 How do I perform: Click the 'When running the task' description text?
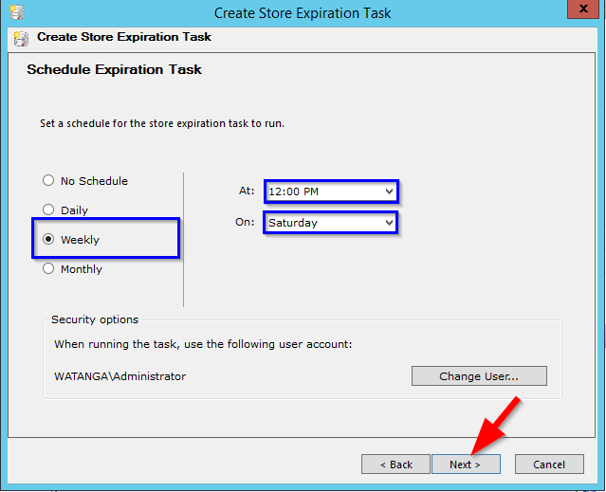tap(203, 344)
